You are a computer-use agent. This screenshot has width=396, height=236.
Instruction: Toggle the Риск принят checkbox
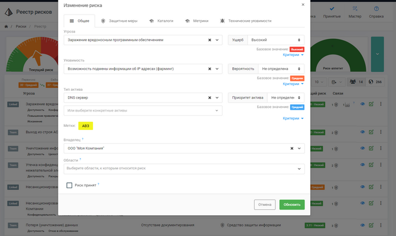pyautogui.click(x=69, y=185)
